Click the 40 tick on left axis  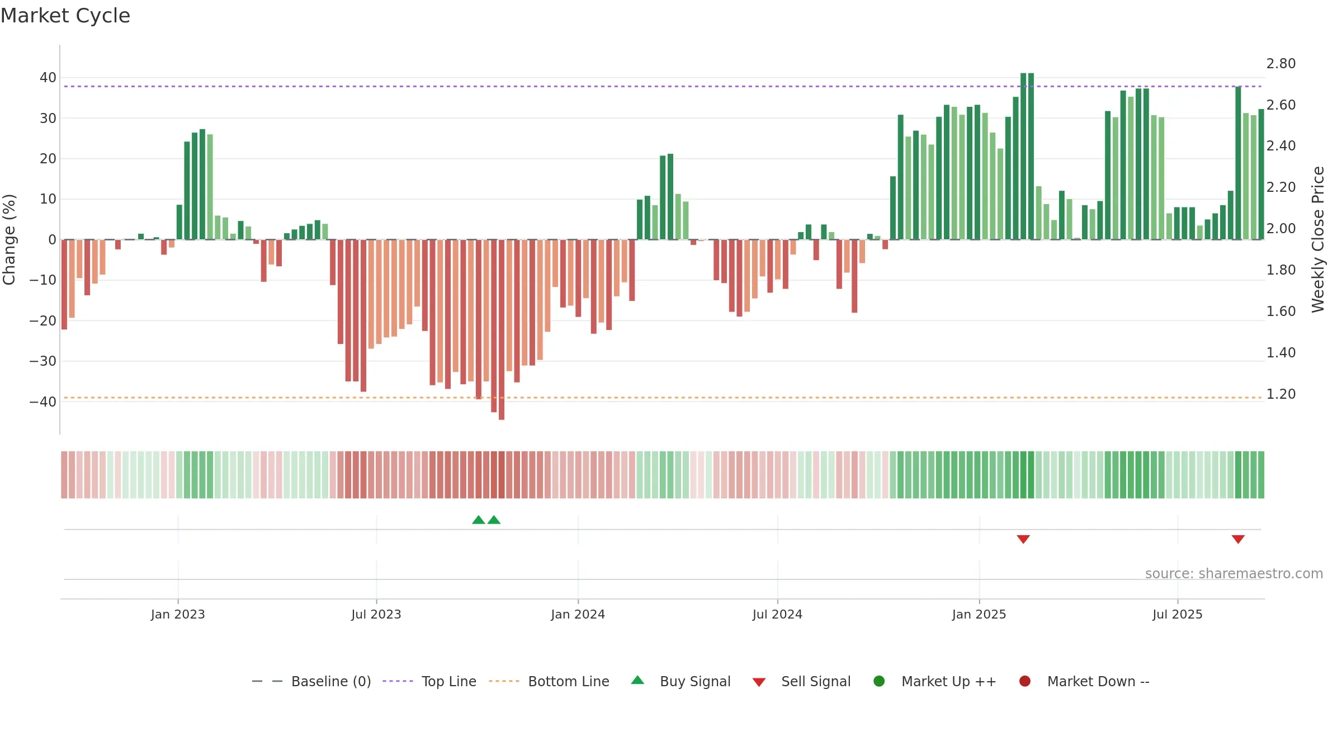pyautogui.click(x=48, y=78)
